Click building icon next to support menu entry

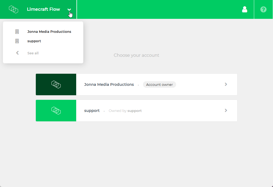click(17, 41)
